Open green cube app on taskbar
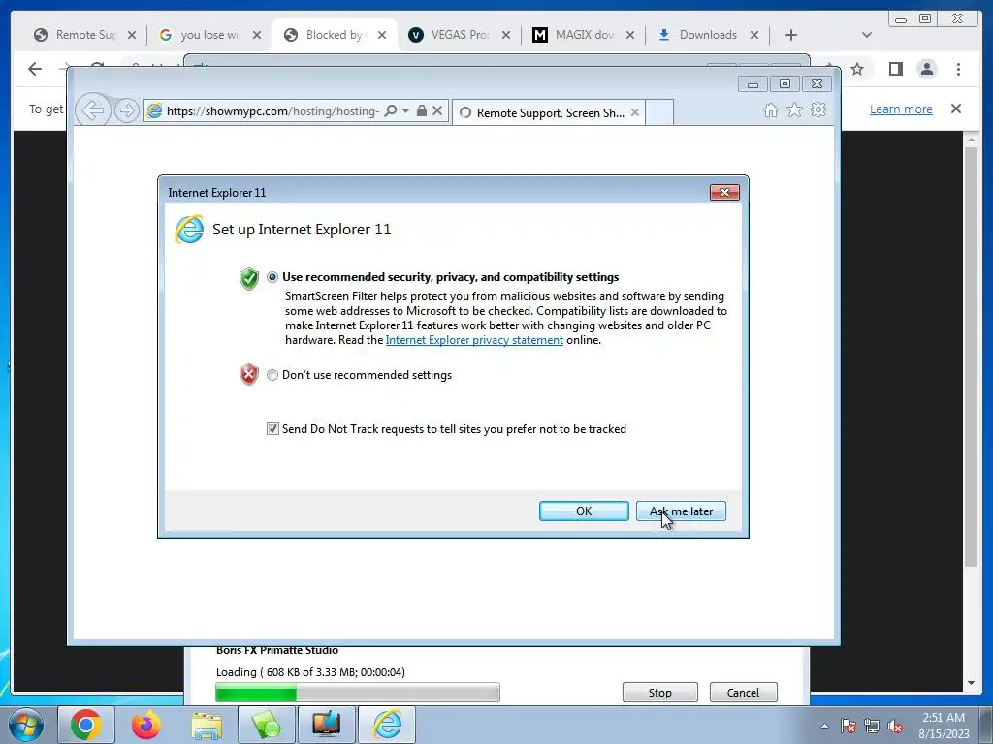 (266, 725)
